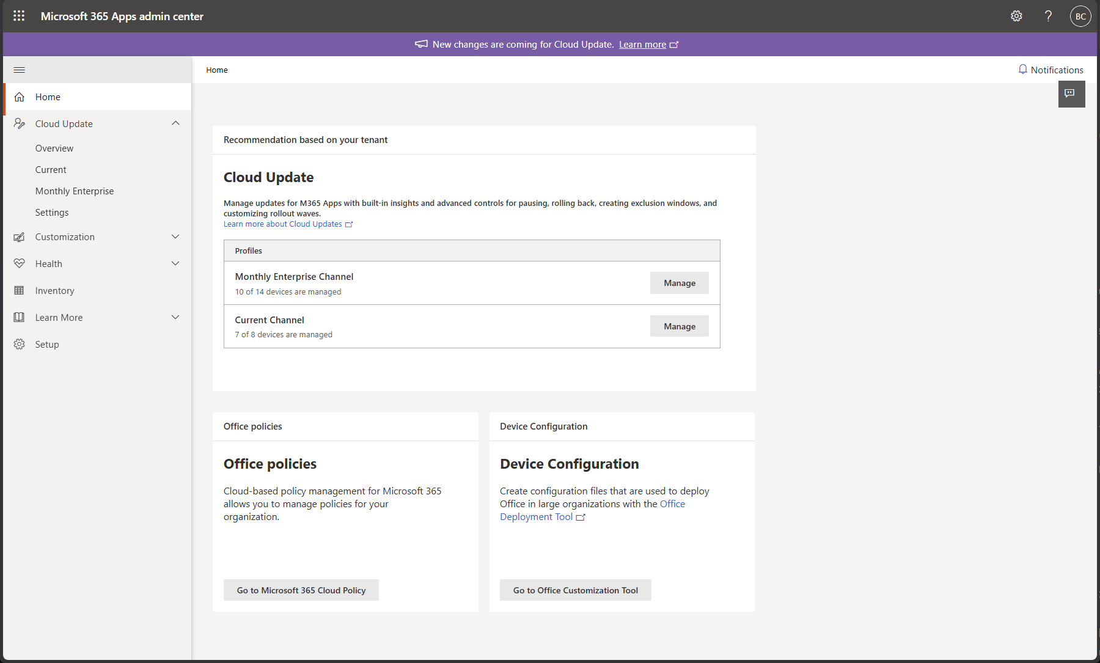Click external icon after Office Deployment Tool
Viewport: 1100px width, 663px height.
[x=581, y=517]
